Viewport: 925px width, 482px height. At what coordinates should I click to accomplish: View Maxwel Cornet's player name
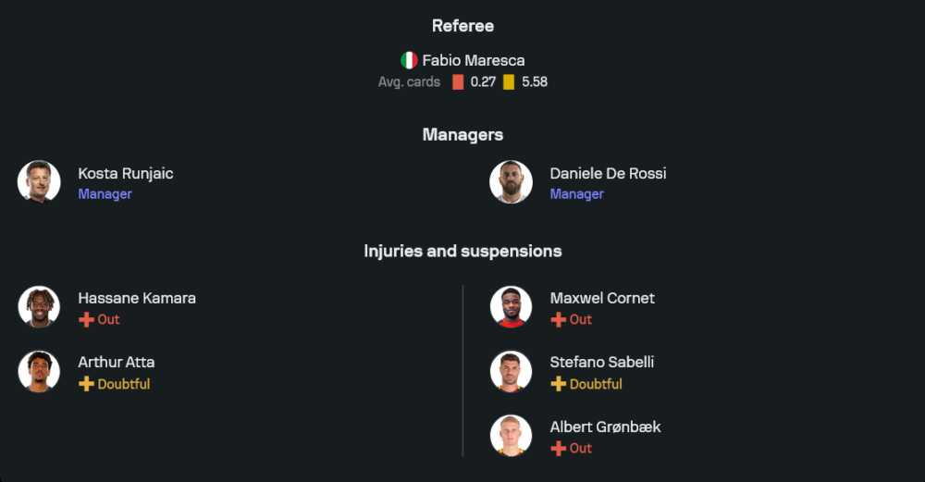point(601,298)
